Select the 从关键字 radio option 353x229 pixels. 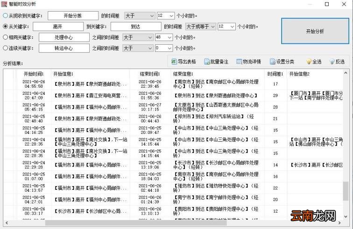(5, 26)
